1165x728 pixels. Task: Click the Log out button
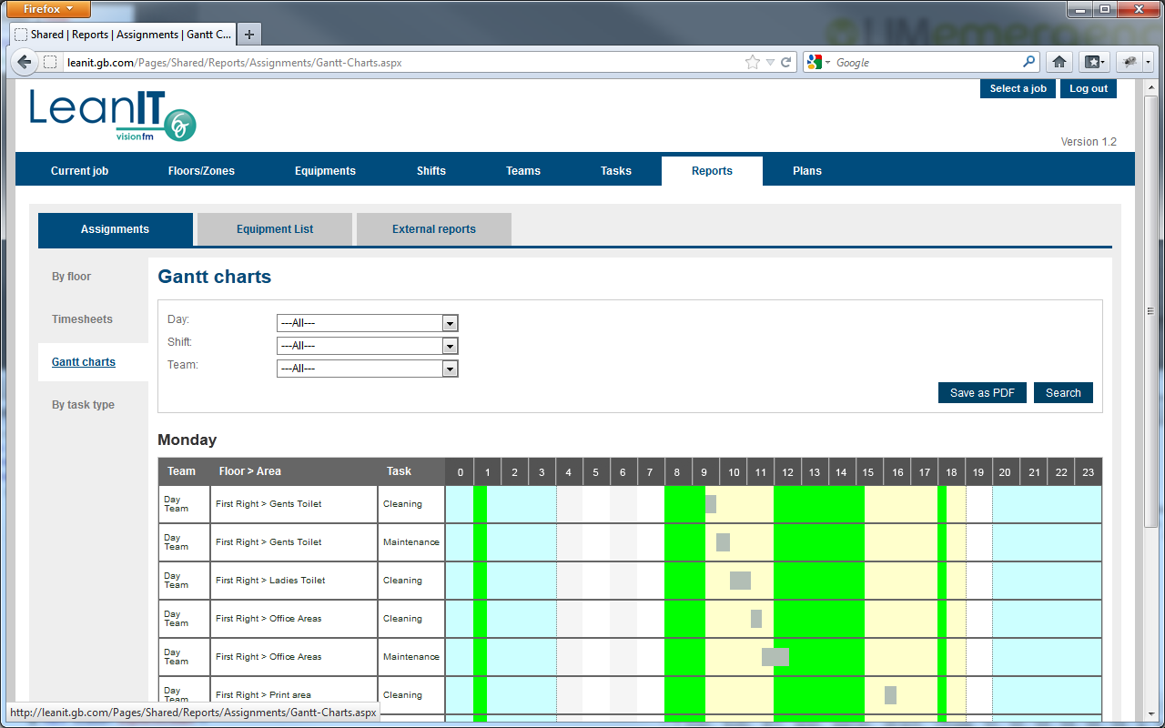pyautogui.click(x=1089, y=88)
